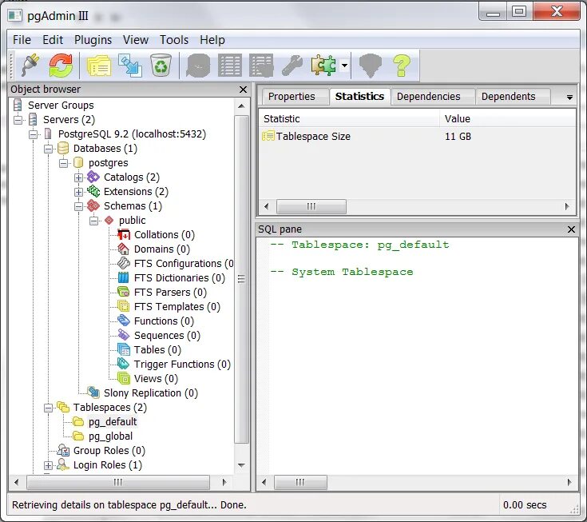Click the SQL pane horizontal scrollbar thumb

[300, 482]
